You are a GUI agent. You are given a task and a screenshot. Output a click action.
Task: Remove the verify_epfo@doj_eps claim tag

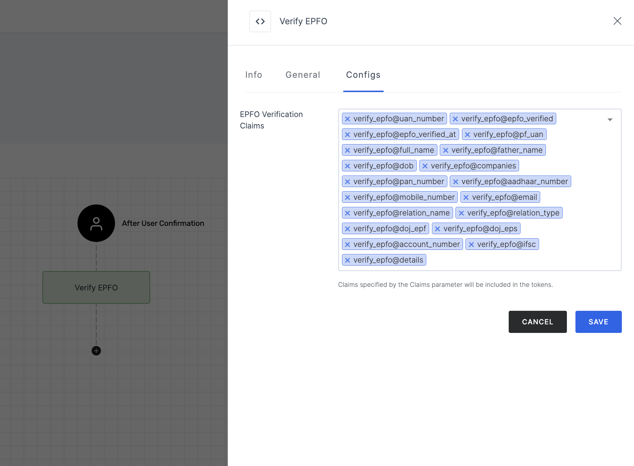click(437, 229)
